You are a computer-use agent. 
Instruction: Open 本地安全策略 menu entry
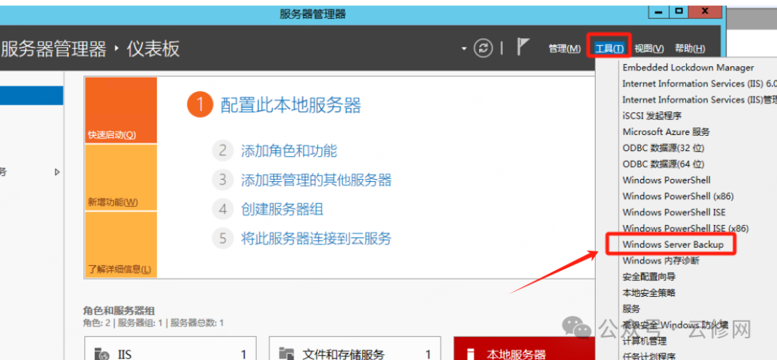pos(649,292)
